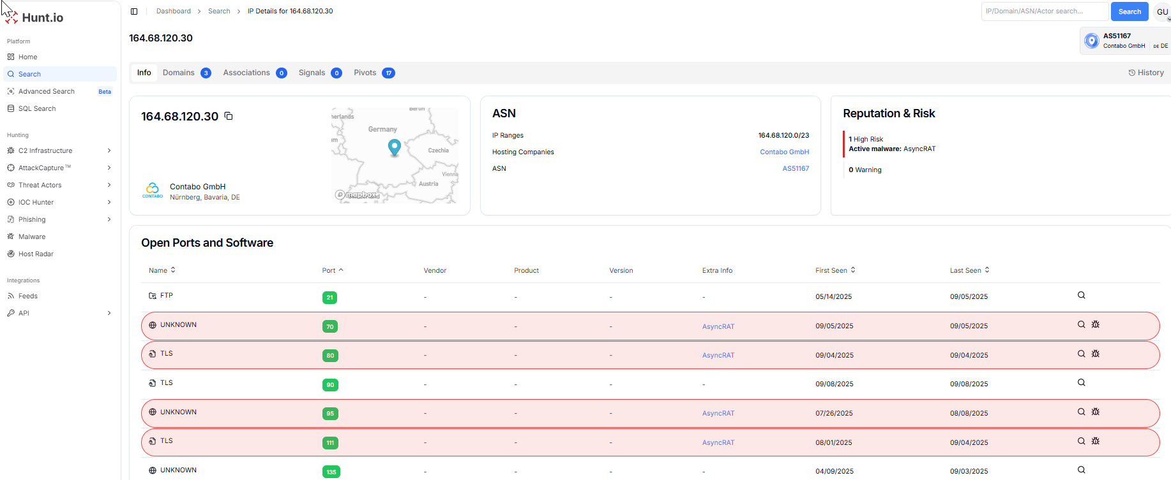Click malware bug icon for port 95
This screenshot has height=480, width=1171.
coord(1096,412)
